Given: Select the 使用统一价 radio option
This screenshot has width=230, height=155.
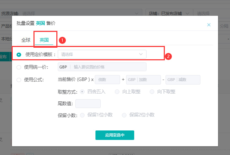Looking at the screenshot, I should (19, 67).
